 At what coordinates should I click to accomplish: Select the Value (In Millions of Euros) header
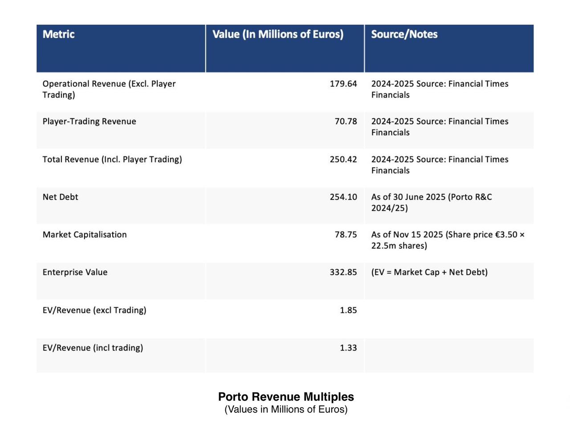[x=277, y=34]
